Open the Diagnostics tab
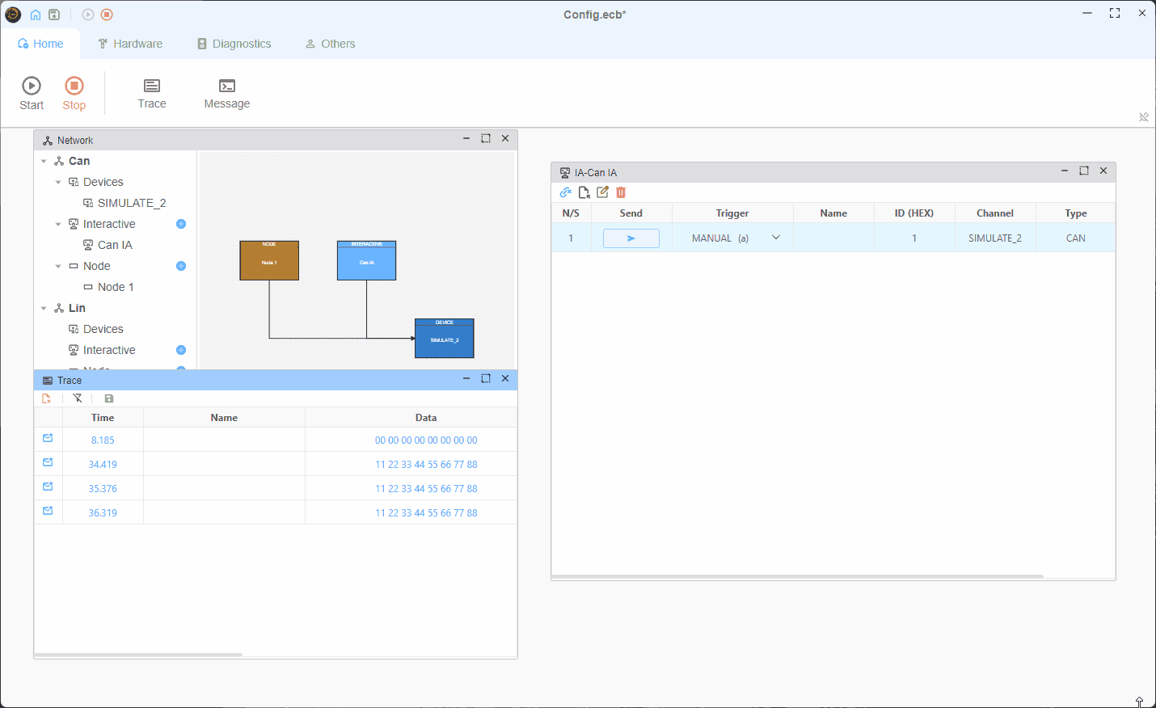Screen dimensions: 1156x708 [234, 44]
